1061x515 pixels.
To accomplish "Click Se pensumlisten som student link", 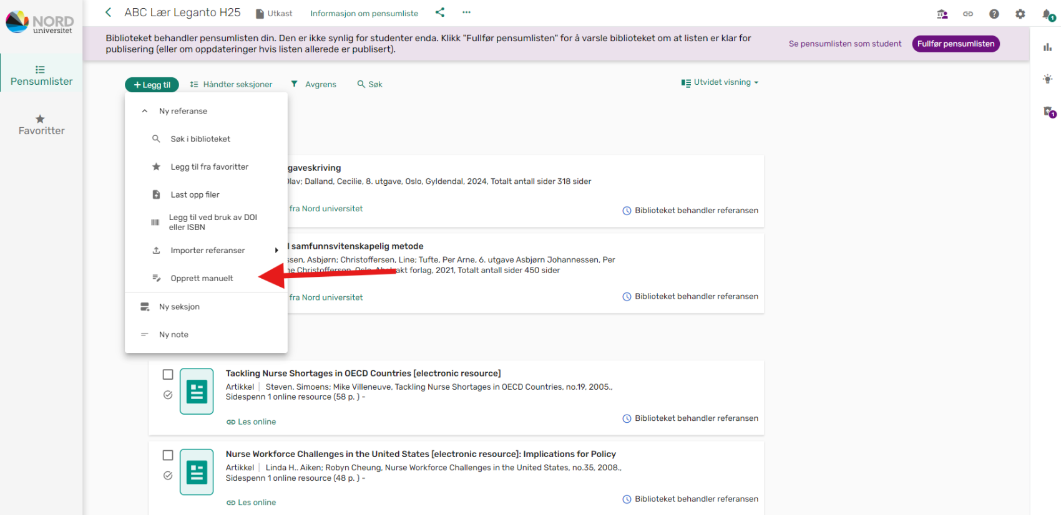I will click(x=845, y=44).
